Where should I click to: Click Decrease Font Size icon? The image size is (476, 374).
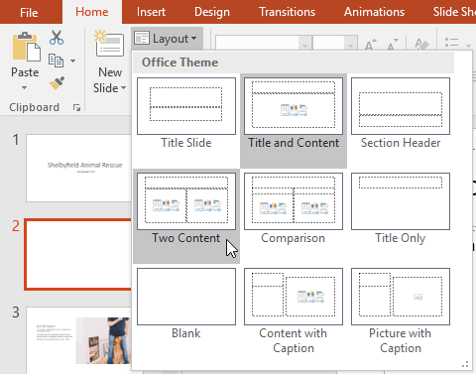pyautogui.click(x=393, y=44)
